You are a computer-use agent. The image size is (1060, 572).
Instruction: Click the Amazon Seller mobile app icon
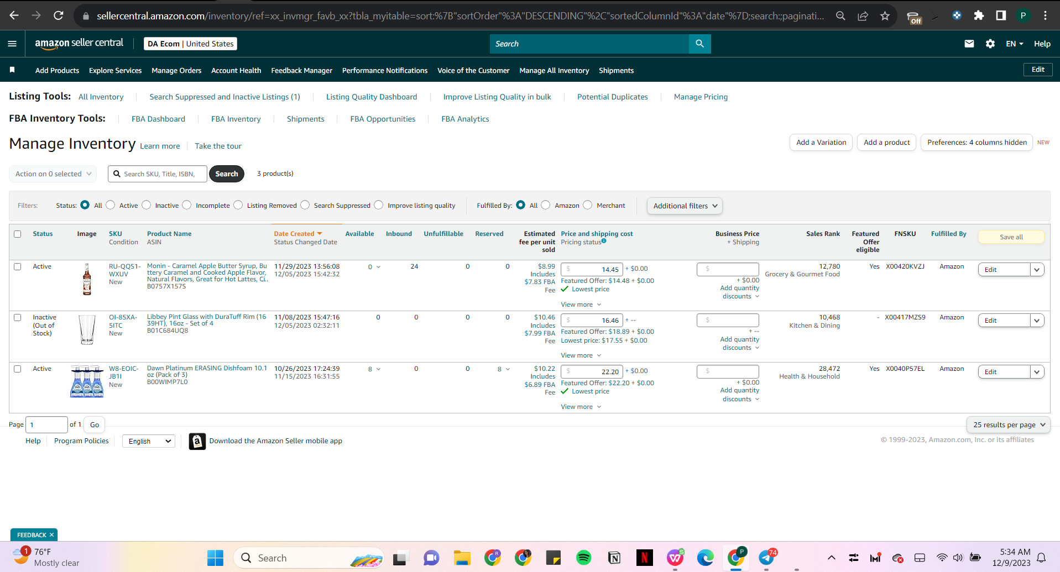pyautogui.click(x=197, y=441)
